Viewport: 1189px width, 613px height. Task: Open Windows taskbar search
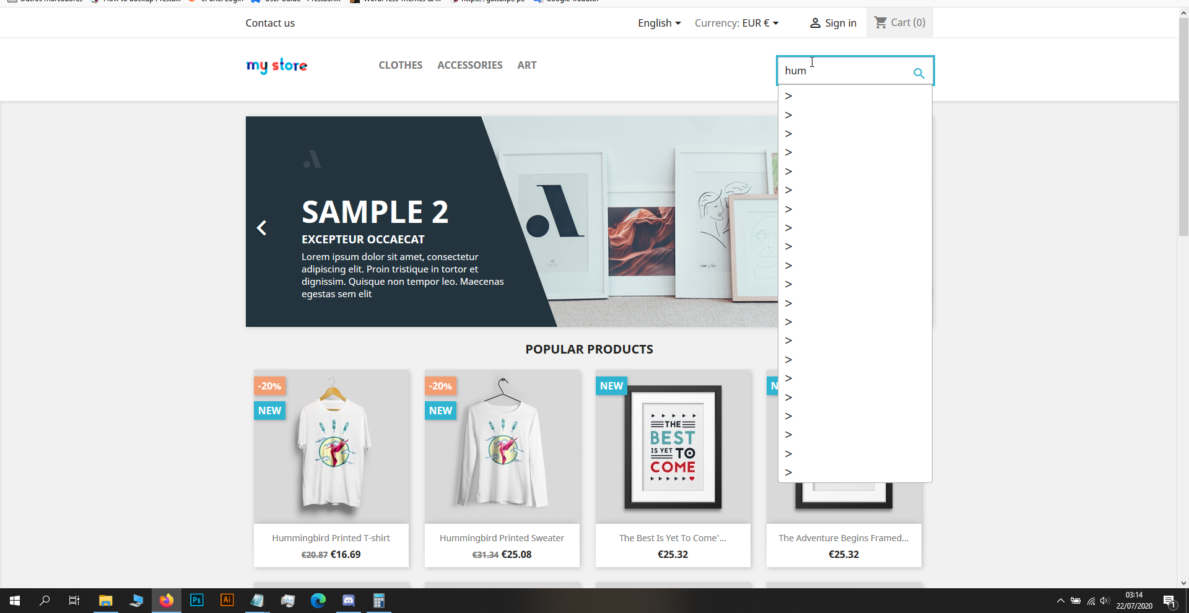coord(45,601)
